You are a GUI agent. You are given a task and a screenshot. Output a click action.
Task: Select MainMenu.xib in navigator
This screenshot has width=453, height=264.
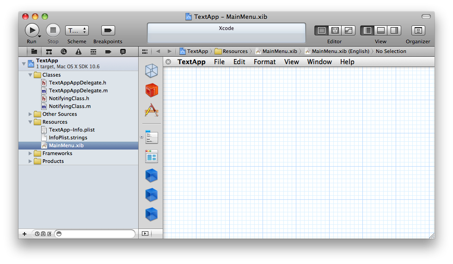point(78,145)
